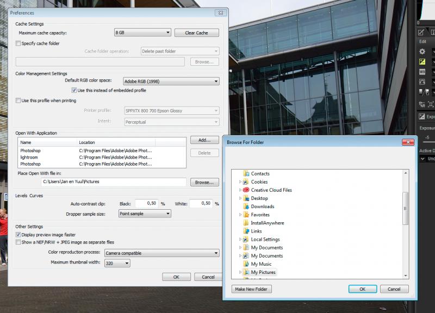Image resolution: width=435 pixels, height=313 pixels.
Task: Click Make New Folder button
Action: click(251, 289)
